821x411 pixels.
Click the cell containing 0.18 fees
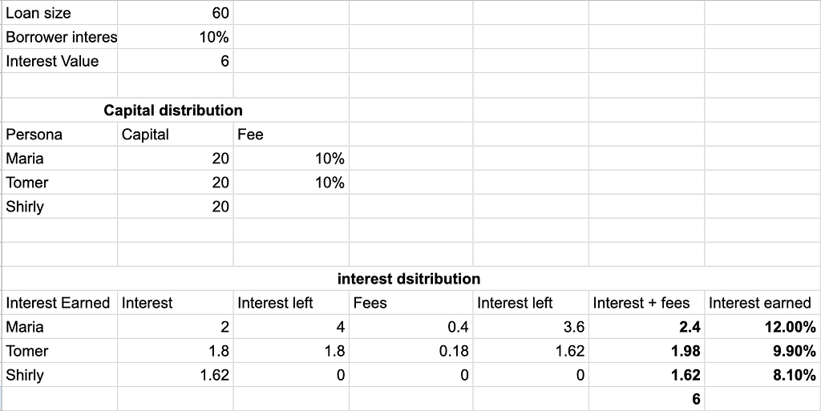pyautogui.click(x=411, y=351)
